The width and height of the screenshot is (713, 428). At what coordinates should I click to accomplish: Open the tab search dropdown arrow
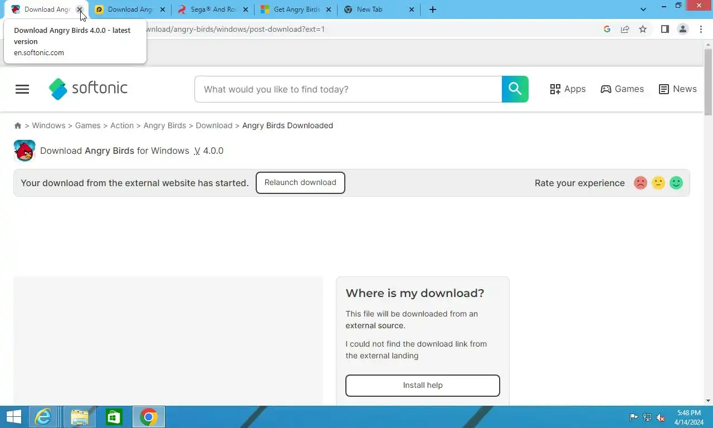tap(643, 9)
